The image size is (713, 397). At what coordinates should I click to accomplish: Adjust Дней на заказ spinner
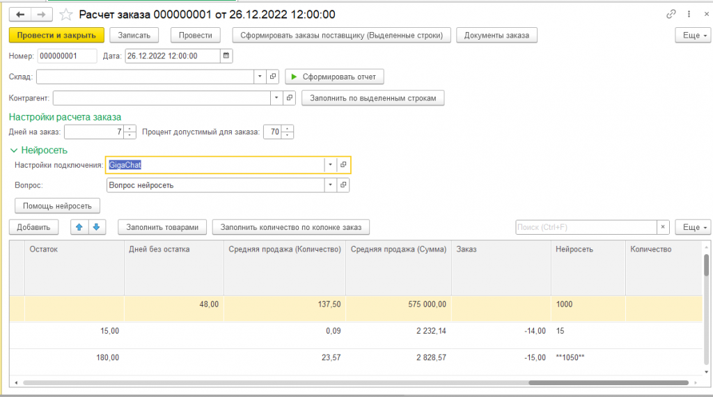tap(130, 132)
